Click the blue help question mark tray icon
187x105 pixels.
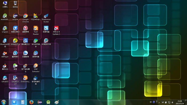pyautogui.click(x=154, y=102)
